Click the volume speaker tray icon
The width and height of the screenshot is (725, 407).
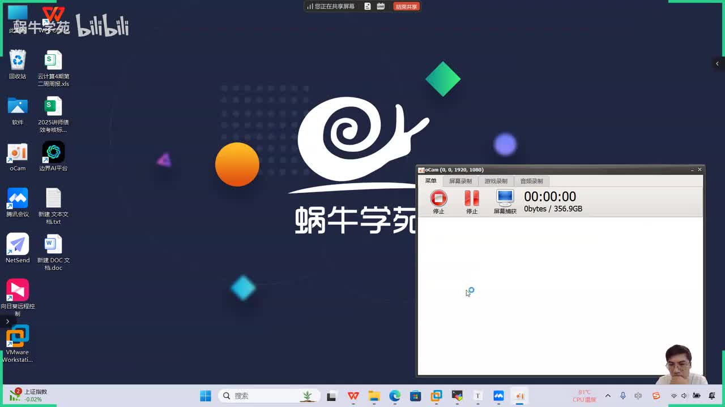685,396
